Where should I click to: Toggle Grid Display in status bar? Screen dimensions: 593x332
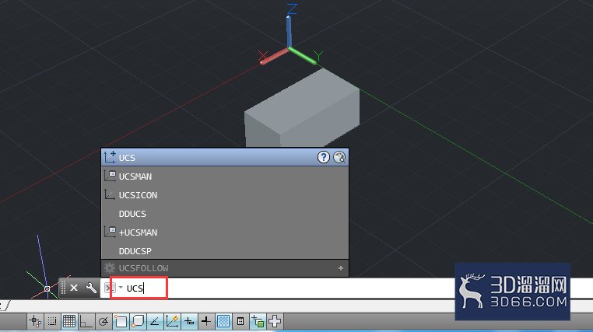[x=69, y=321]
